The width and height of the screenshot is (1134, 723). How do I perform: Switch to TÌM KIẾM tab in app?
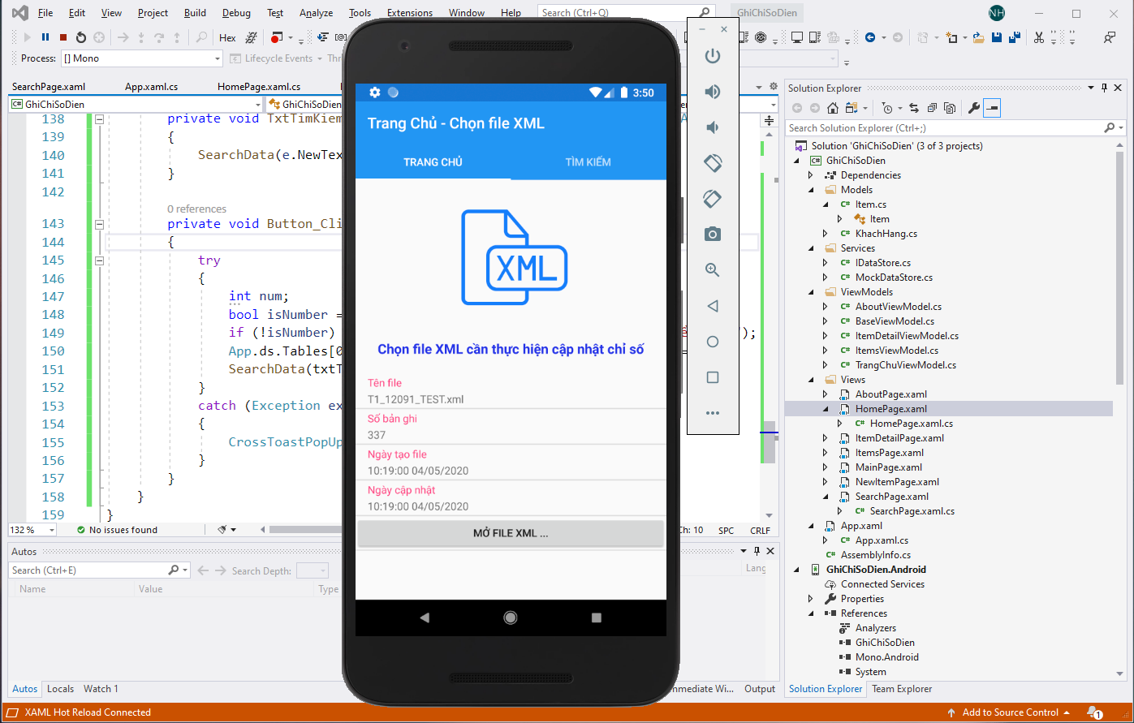[588, 162]
